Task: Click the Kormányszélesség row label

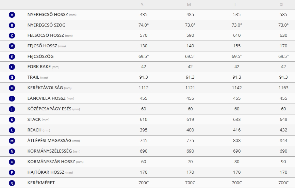Action: click(x=54, y=151)
